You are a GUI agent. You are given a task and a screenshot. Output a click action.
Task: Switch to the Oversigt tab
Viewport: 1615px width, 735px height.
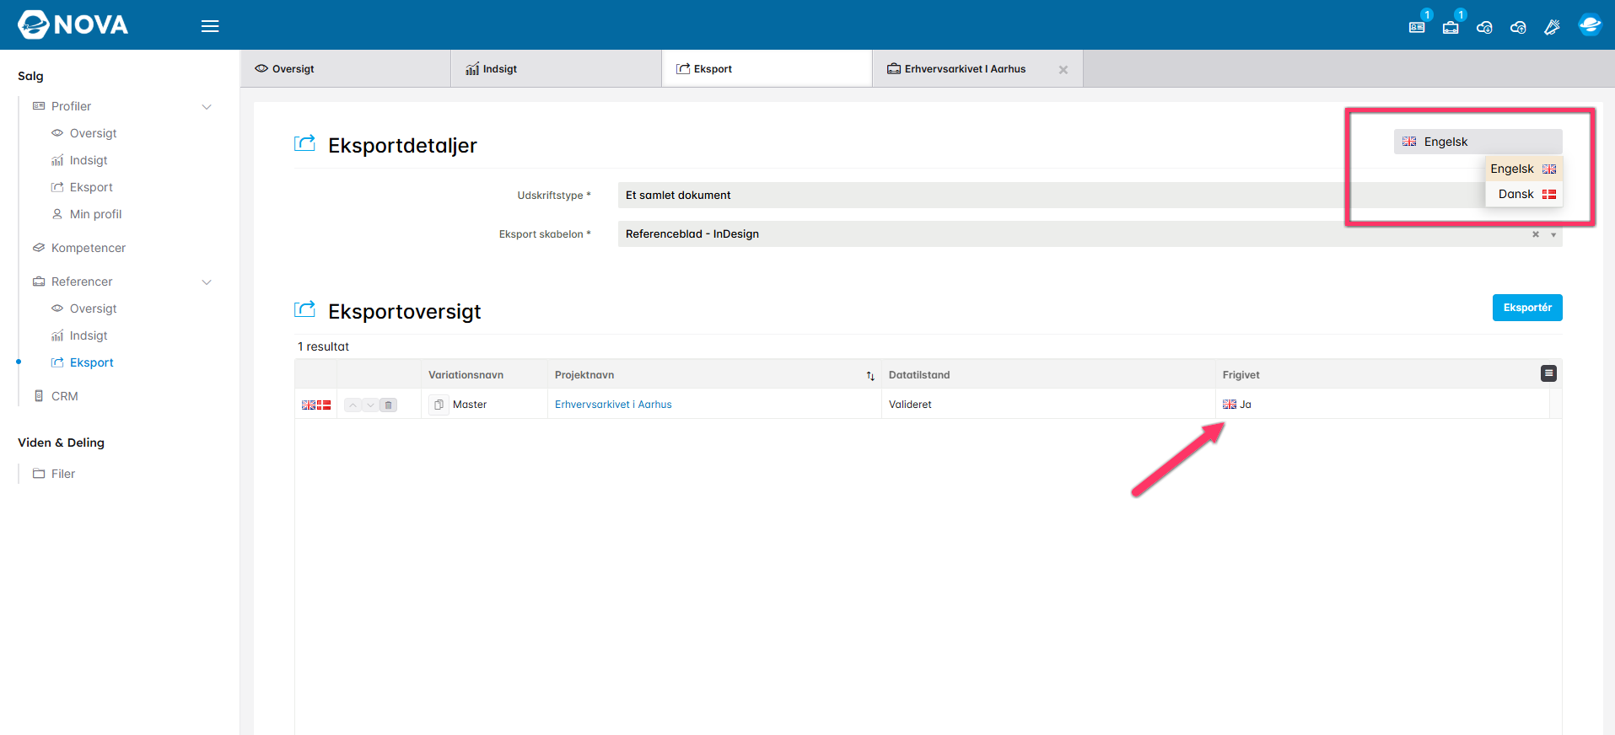point(346,69)
